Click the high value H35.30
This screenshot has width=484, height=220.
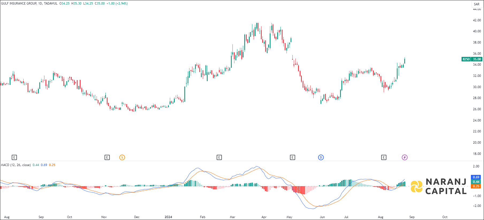pos(76,3)
